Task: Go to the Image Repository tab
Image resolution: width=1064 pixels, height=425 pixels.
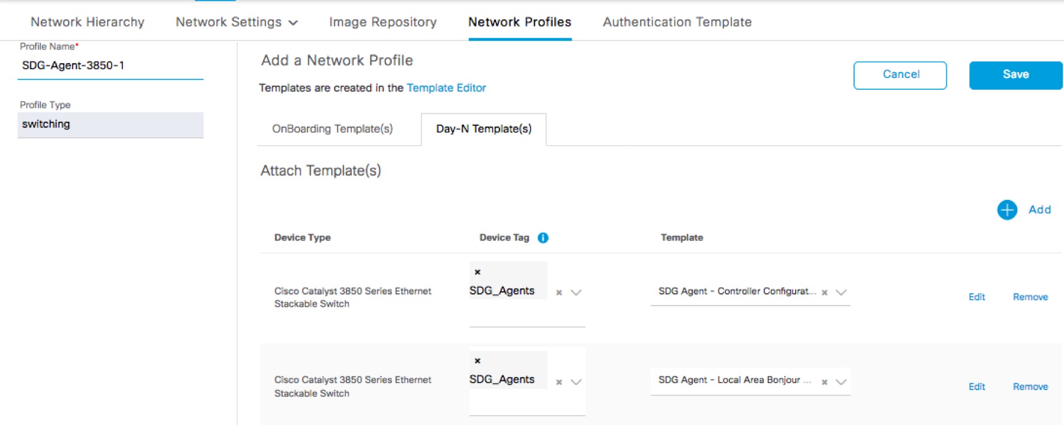Action: 382,22
